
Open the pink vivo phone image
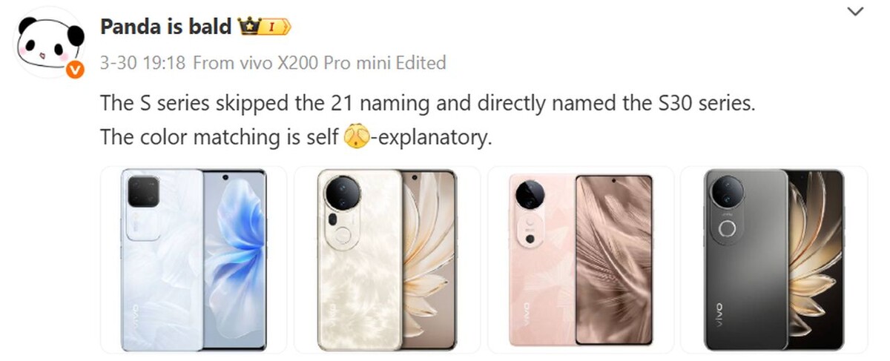(x=581, y=259)
